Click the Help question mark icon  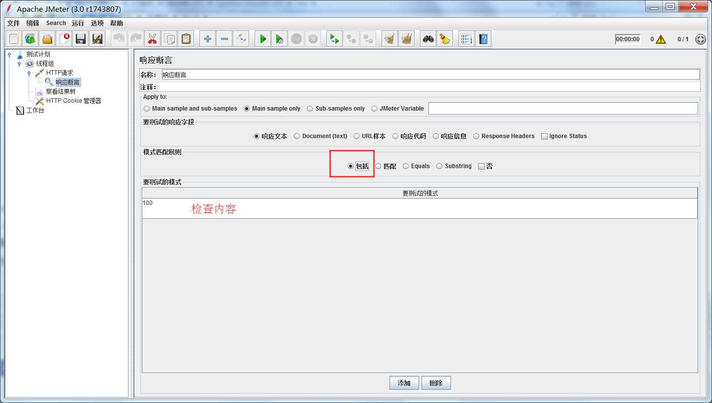[484, 39]
